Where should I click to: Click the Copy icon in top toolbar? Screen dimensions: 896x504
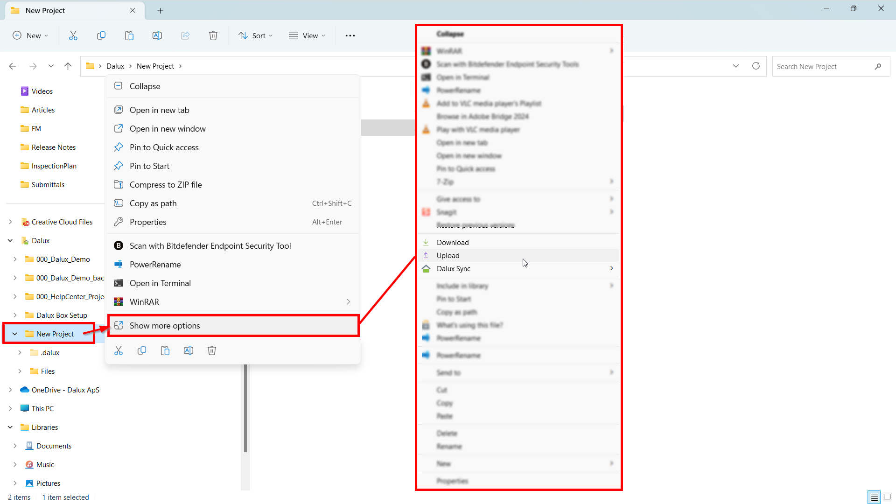coord(101,35)
